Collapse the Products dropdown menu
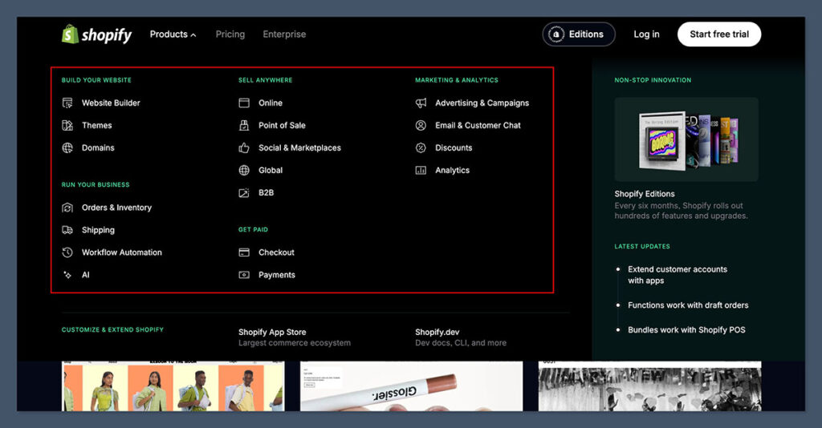822x428 pixels. tap(173, 34)
